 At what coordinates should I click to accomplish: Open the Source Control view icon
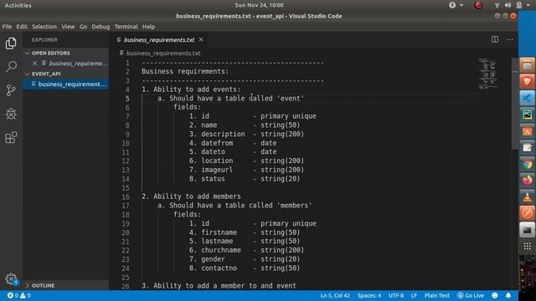tap(11, 90)
